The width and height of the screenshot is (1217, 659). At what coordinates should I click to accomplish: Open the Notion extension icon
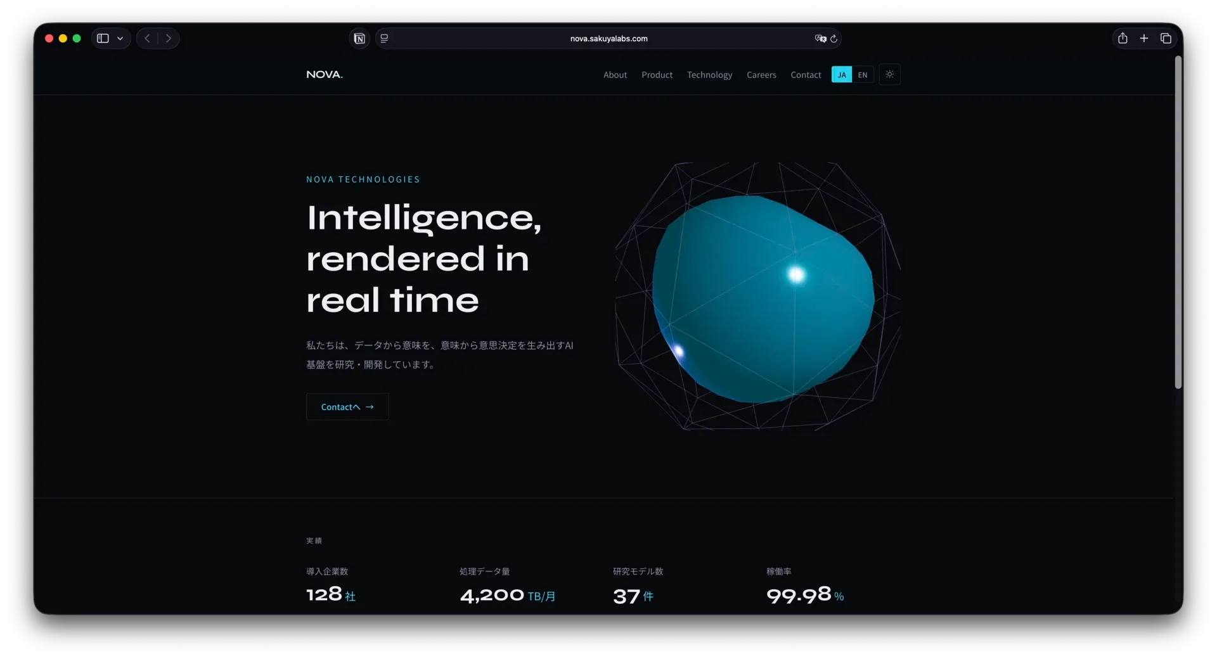pyautogui.click(x=359, y=39)
